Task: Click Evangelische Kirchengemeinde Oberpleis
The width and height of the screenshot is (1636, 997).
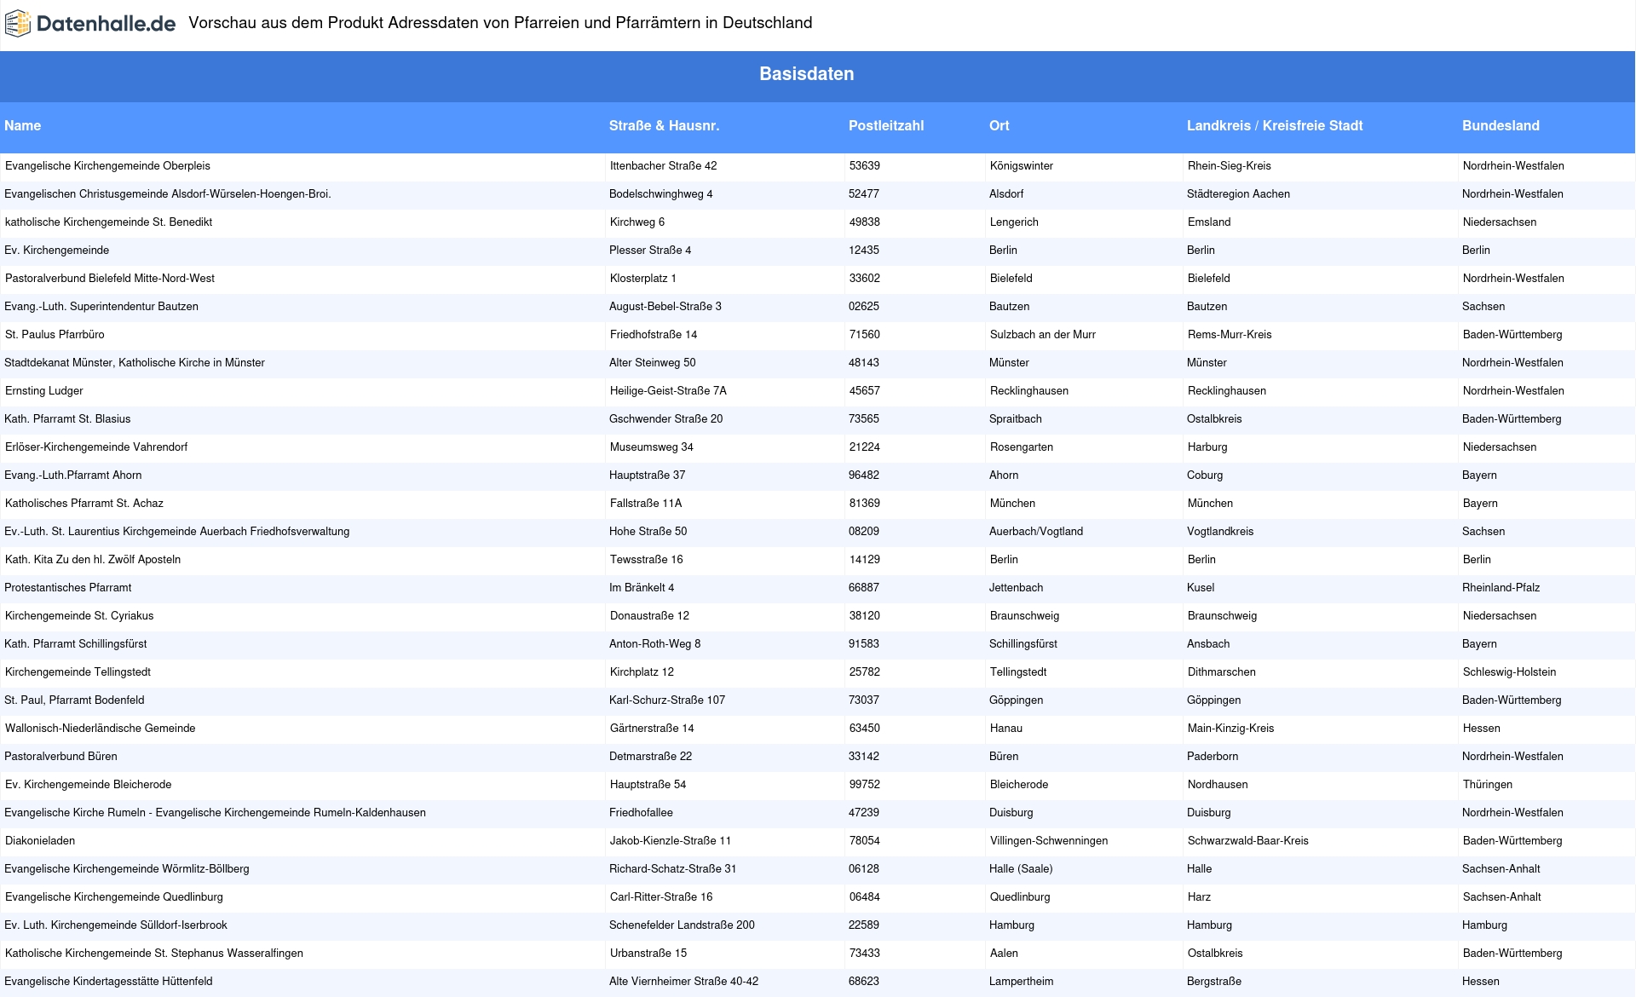Action: (x=107, y=166)
